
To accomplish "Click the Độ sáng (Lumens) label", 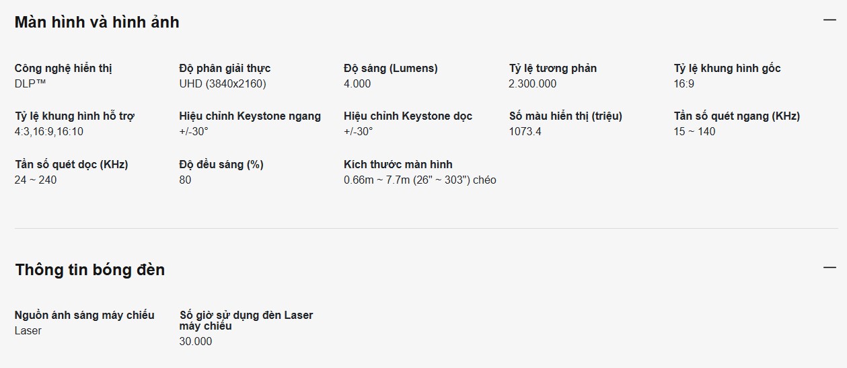I will [x=390, y=68].
